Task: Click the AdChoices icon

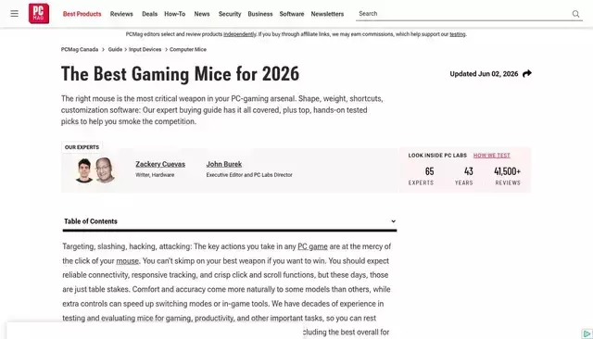Action: pyautogui.click(x=587, y=333)
